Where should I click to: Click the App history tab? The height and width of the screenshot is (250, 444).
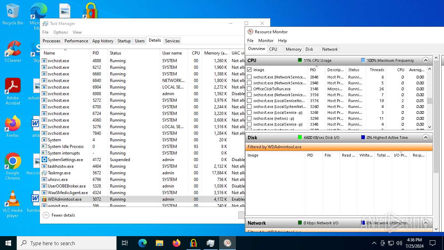click(x=103, y=41)
